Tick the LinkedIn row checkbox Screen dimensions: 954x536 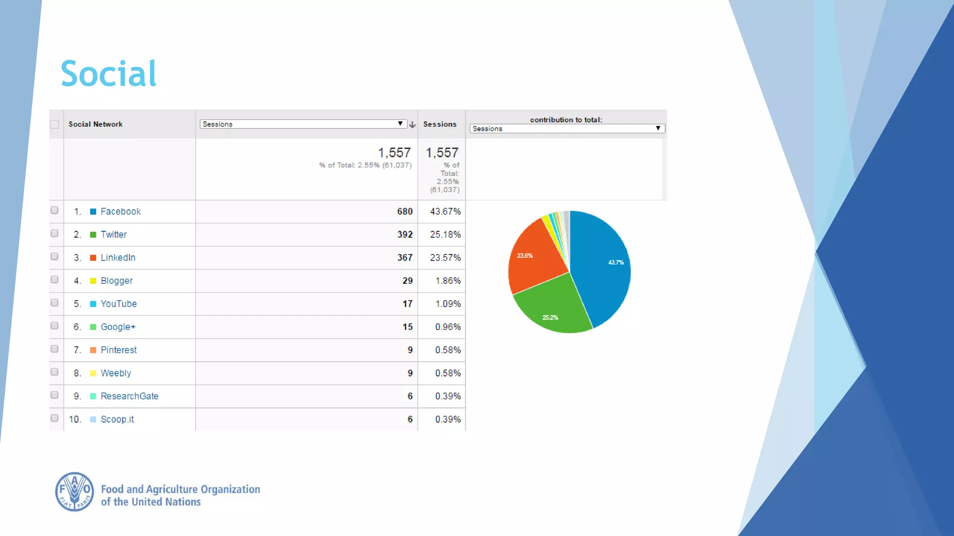[x=55, y=256]
